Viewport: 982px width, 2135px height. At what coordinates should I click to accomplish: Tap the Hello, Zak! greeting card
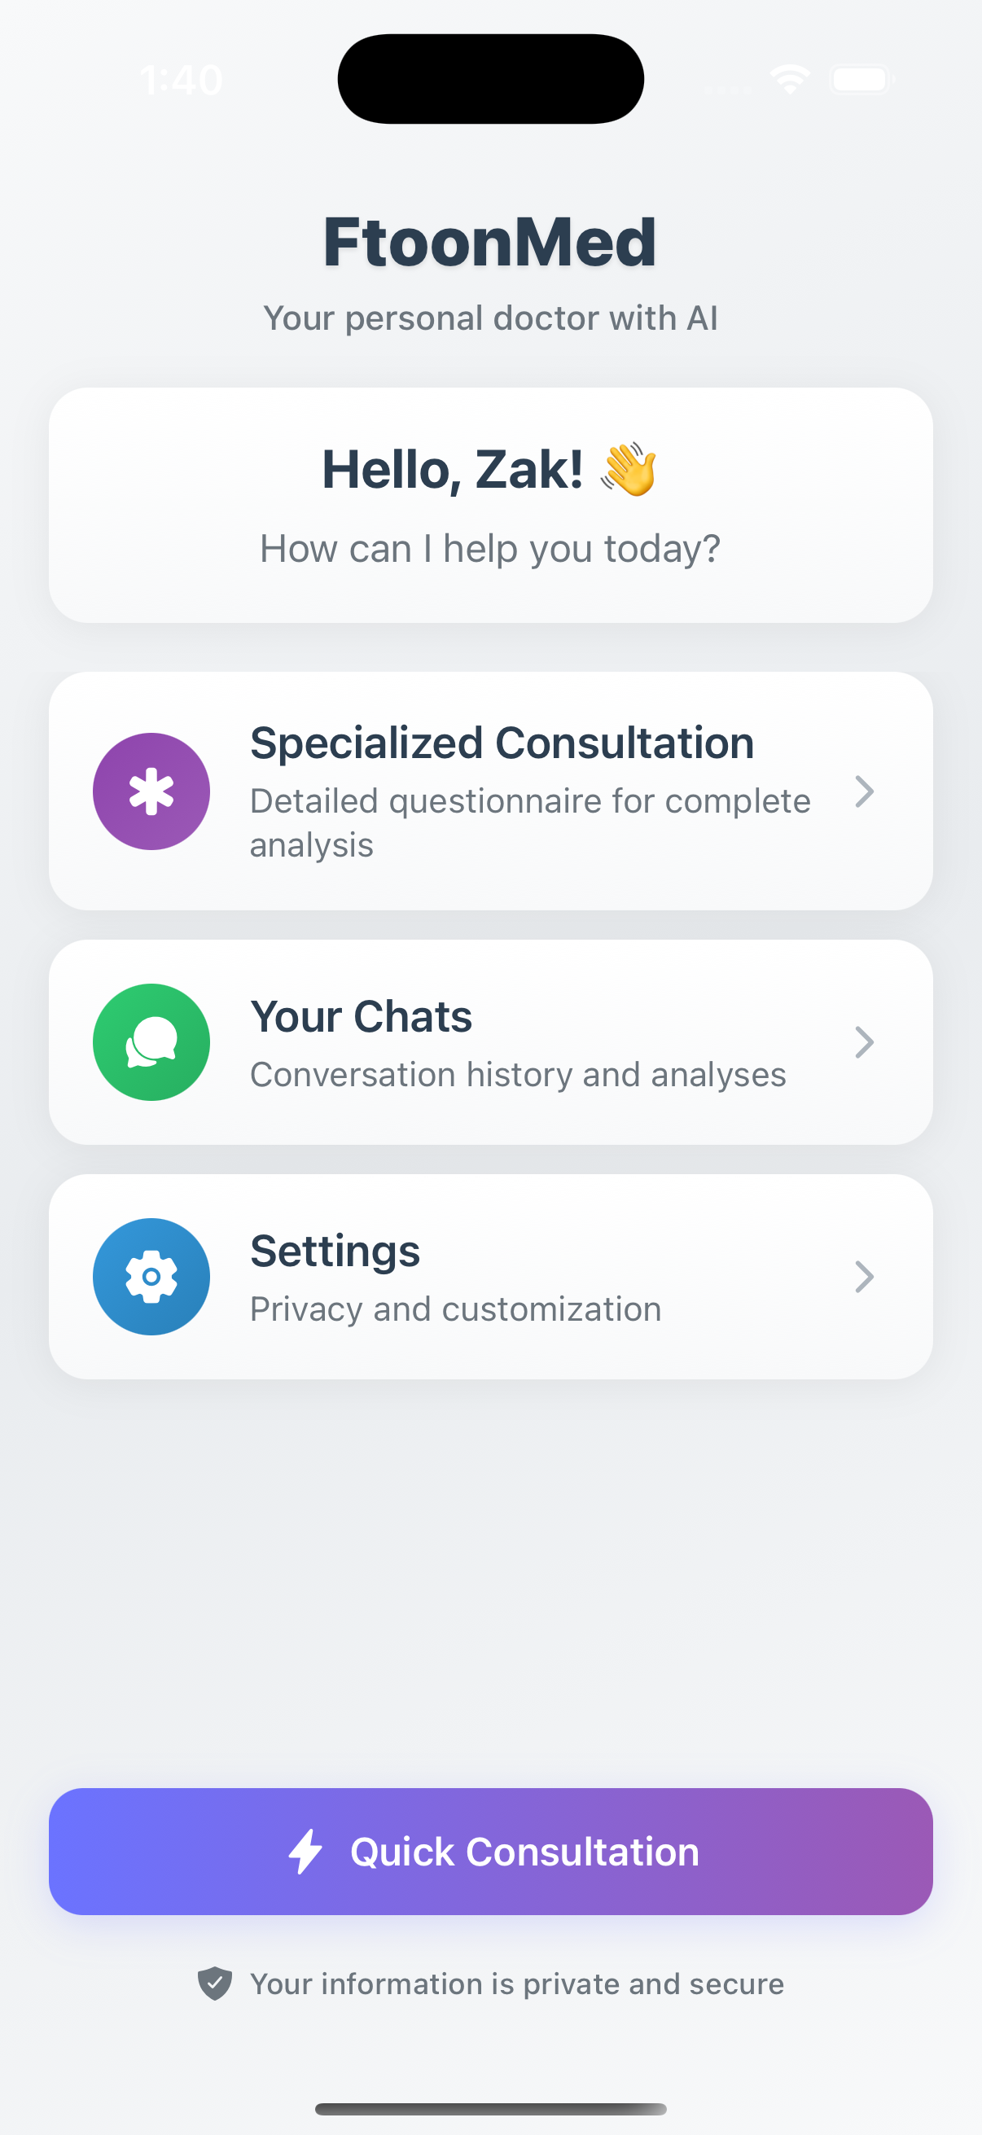coord(490,505)
